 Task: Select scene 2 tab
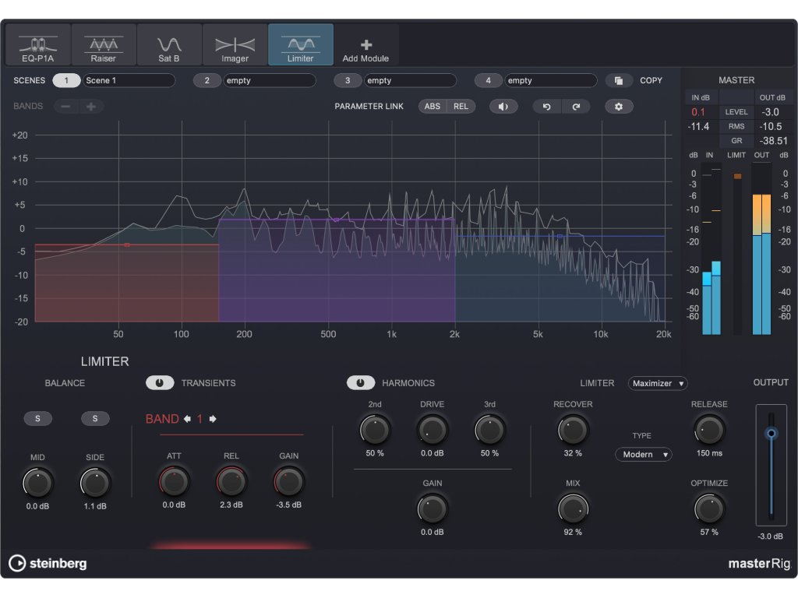[207, 80]
